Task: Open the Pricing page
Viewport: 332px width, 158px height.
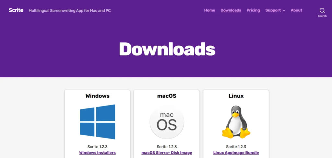Action: (x=253, y=10)
